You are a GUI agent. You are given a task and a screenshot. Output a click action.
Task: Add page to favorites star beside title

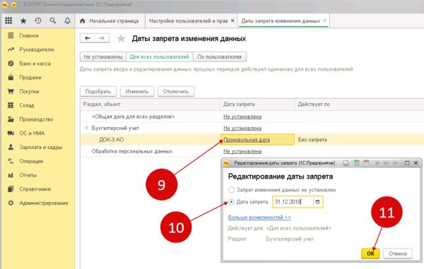pyautogui.click(x=121, y=39)
